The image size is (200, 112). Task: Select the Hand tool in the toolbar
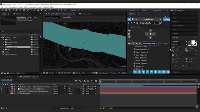[x=6, y=10]
